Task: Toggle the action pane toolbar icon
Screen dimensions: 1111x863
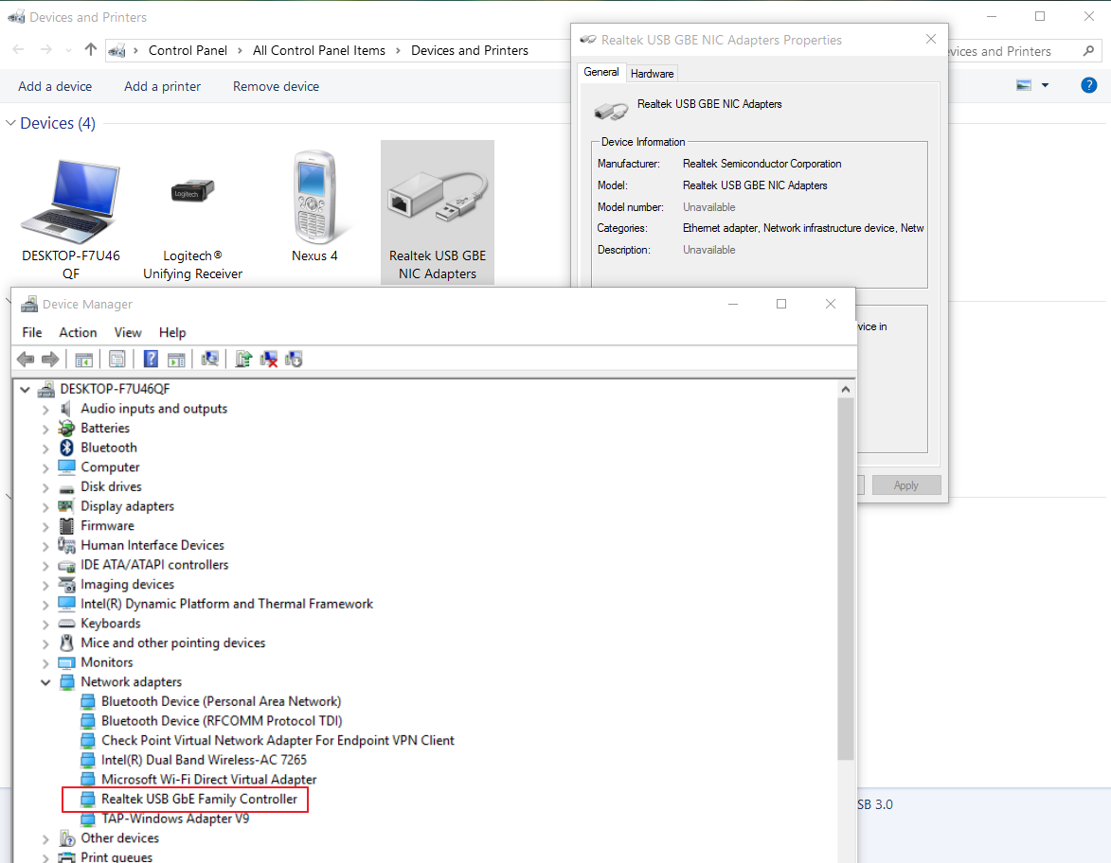Action: click(x=176, y=359)
